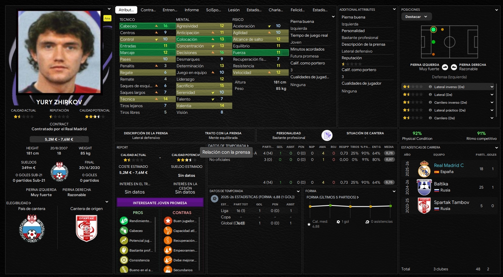Open the Entren... tab
Screen dimensions: 503x277
coord(170,10)
